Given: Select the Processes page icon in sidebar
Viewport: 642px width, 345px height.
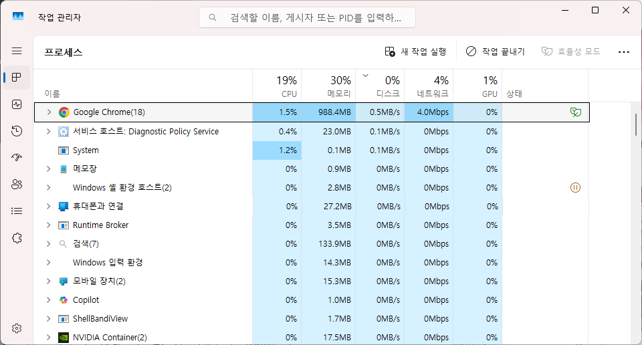Looking at the screenshot, I should [x=17, y=78].
